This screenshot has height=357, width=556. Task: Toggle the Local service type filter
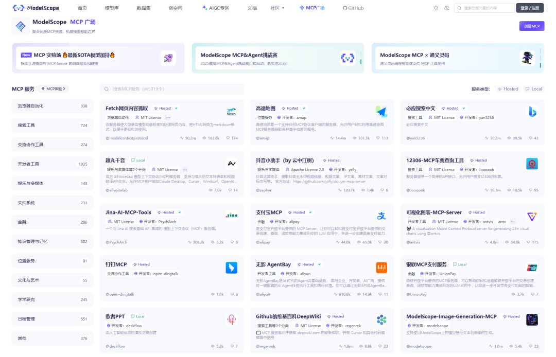point(533,89)
